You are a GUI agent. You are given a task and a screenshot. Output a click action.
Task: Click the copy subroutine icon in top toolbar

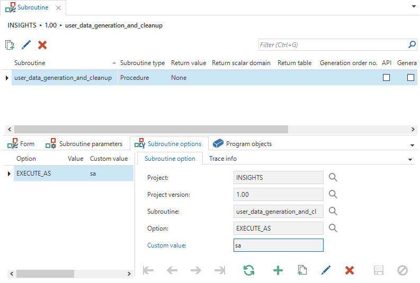[x=10, y=45]
